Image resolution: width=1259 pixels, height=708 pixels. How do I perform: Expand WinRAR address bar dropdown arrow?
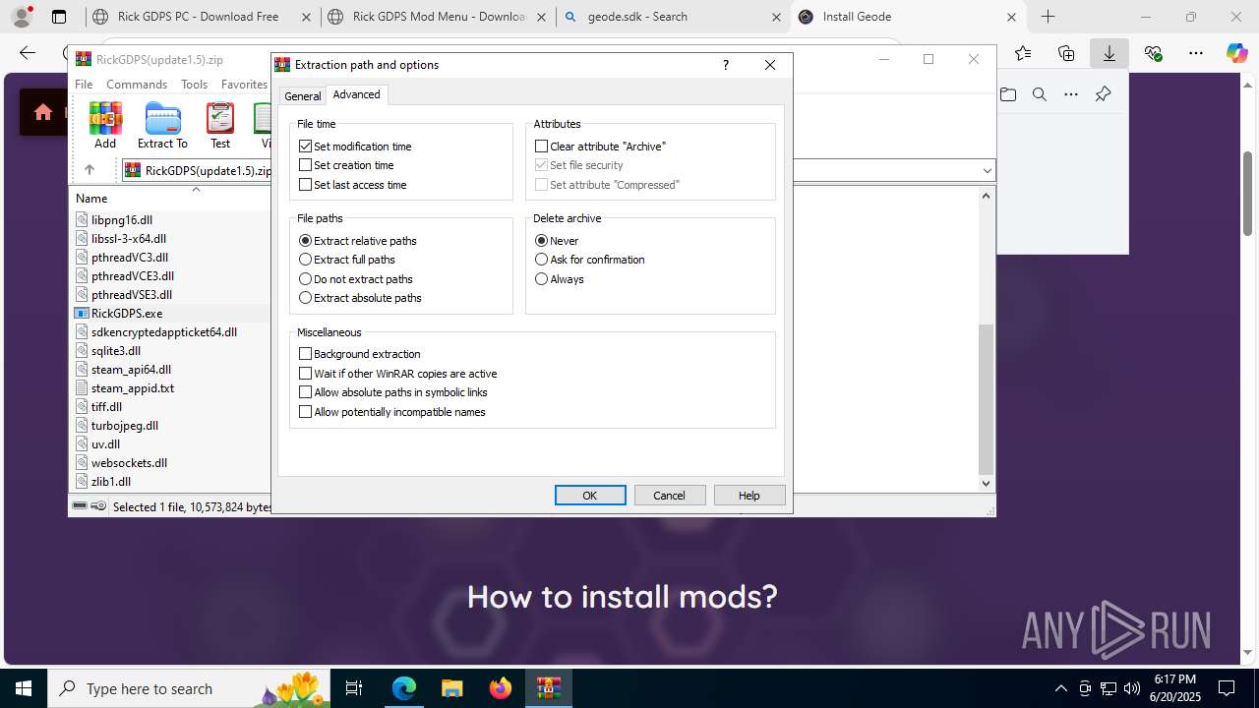(987, 171)
